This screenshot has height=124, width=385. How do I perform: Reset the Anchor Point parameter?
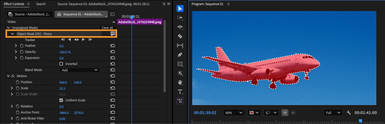[113, 112]
